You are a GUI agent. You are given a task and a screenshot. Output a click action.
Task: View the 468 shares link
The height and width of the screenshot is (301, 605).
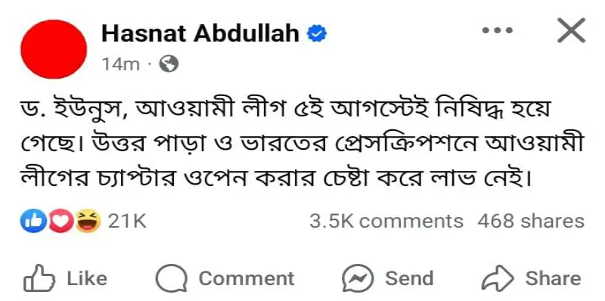tap(531, 221)
